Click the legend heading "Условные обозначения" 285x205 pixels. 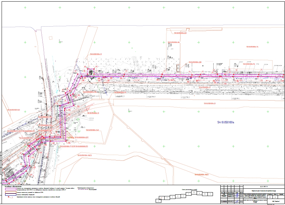pos(13,186)
